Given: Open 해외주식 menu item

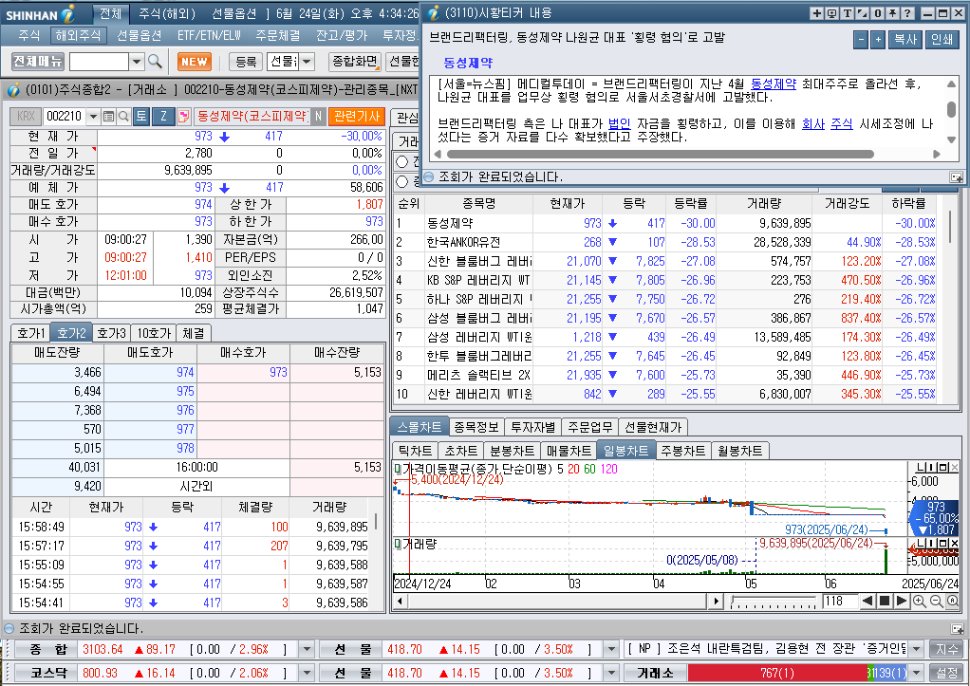Looking at the screenshot, I should (x=77, y=36).
